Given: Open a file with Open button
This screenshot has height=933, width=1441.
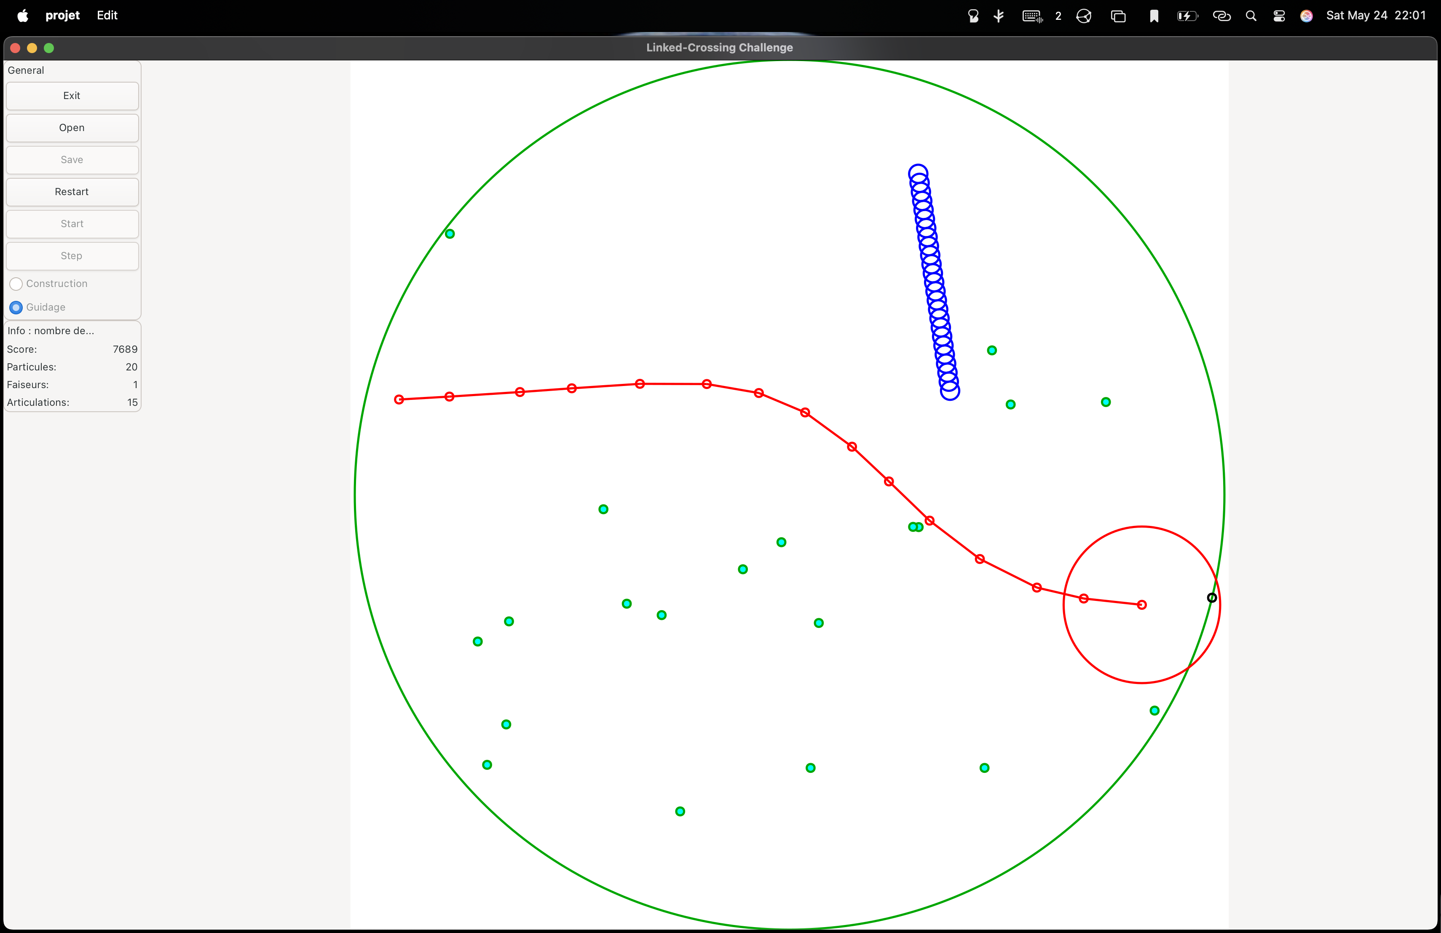Looking at the screenshot, I should click(72, 128).
